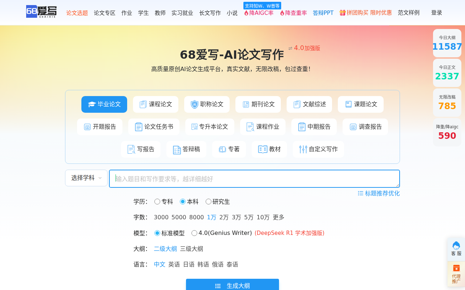Open the 论文选题 menu item
465x290 pixels.
(x=77, y=13)
